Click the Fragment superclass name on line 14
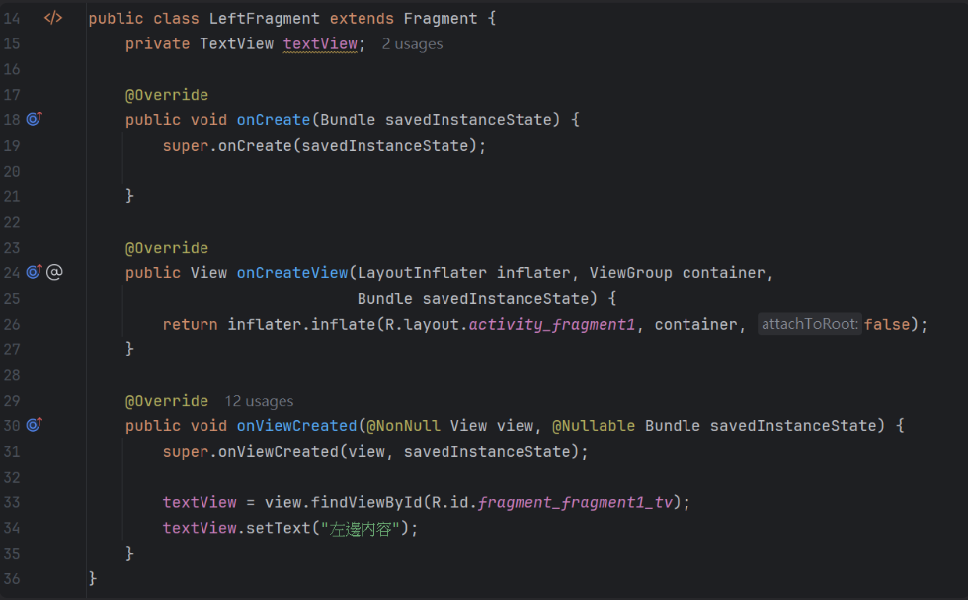The width and height of the screenshot is (968, 600). coord(441,19)
